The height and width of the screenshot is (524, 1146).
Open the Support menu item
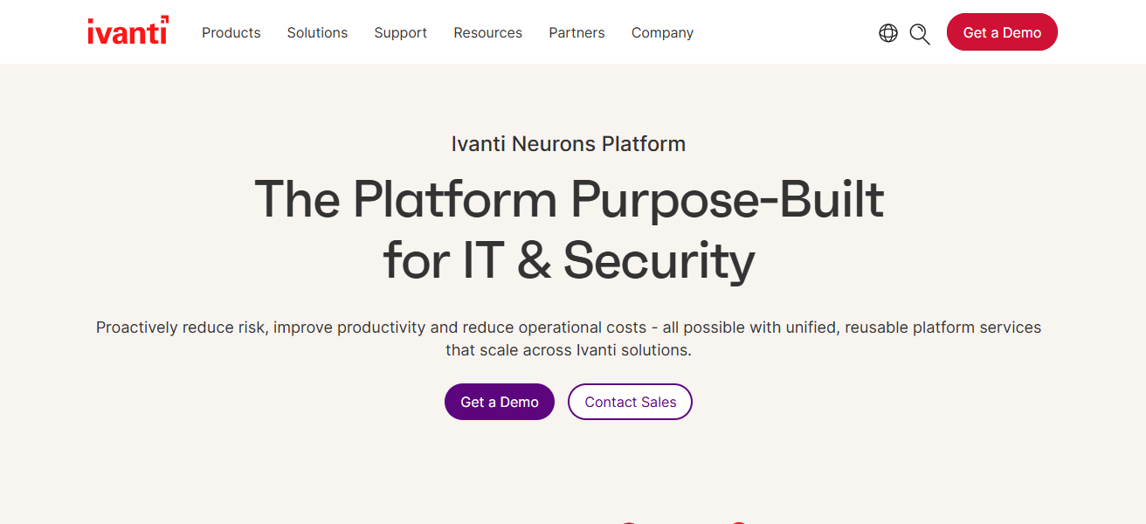pos(400,33)
